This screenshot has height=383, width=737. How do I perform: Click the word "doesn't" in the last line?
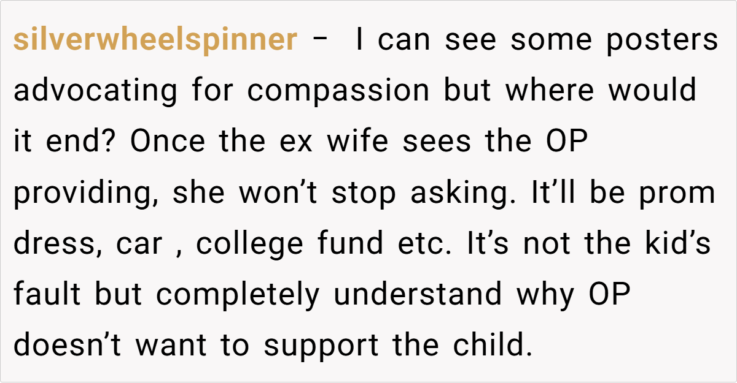pos(68,346)
